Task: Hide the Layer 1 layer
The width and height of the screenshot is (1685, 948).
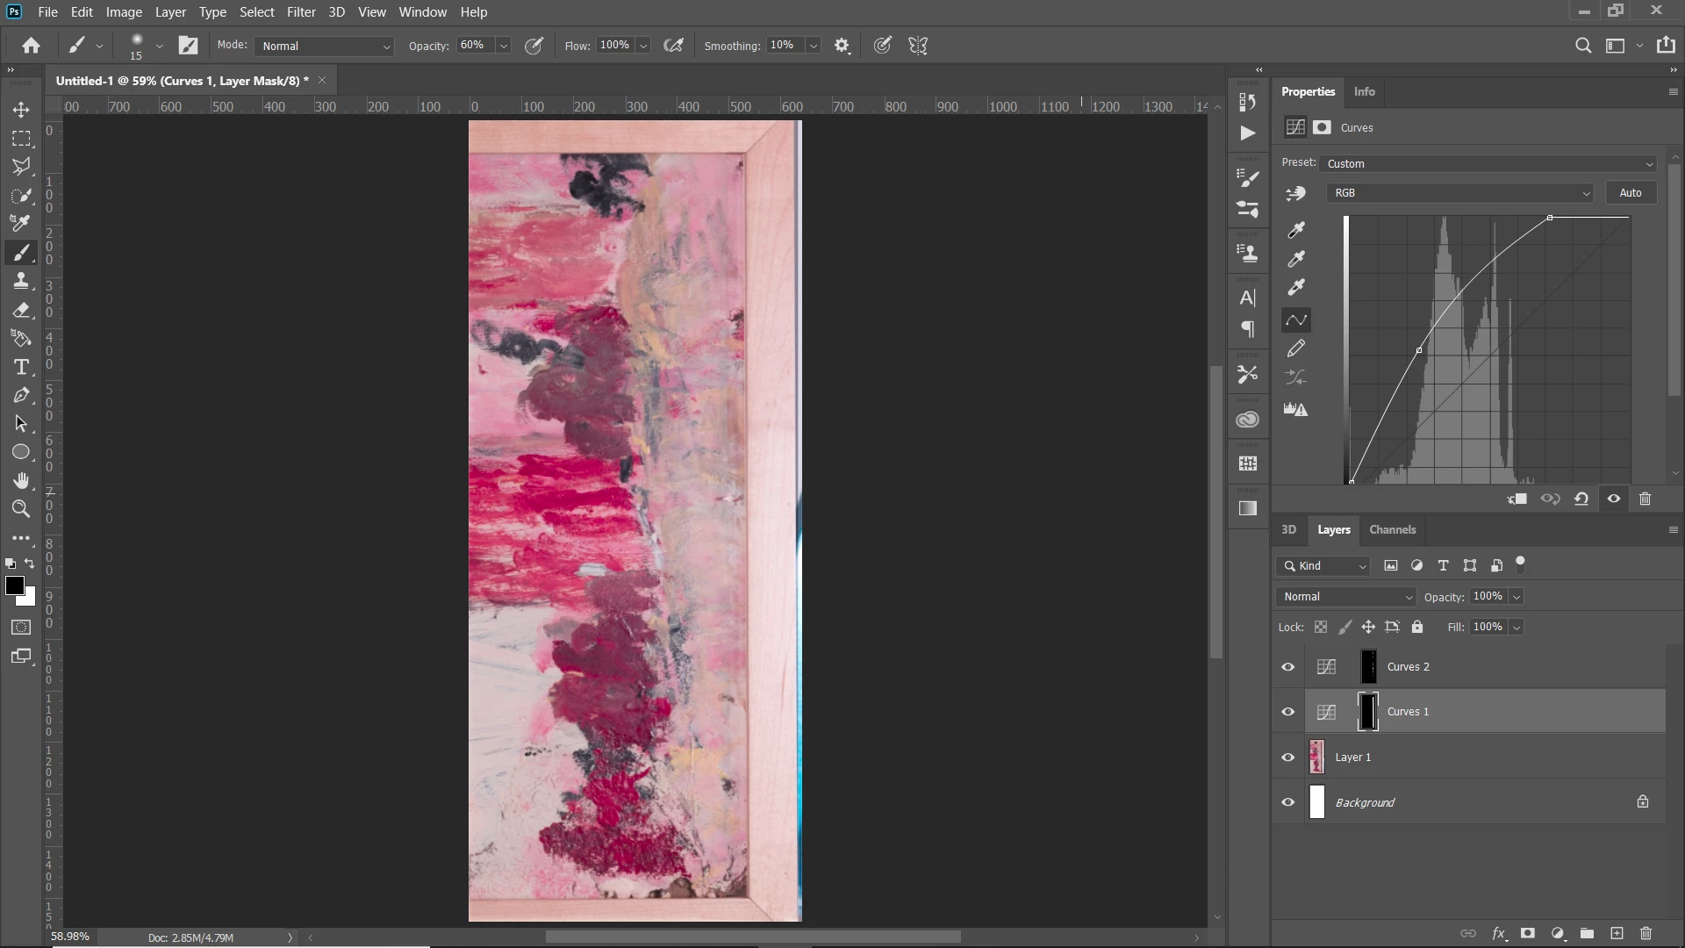Action: tap(1287, 758)
